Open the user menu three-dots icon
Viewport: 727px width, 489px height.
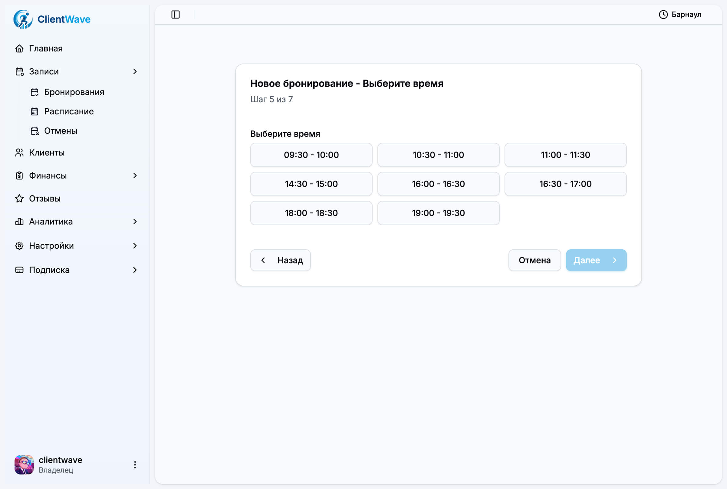pos(135,465)
